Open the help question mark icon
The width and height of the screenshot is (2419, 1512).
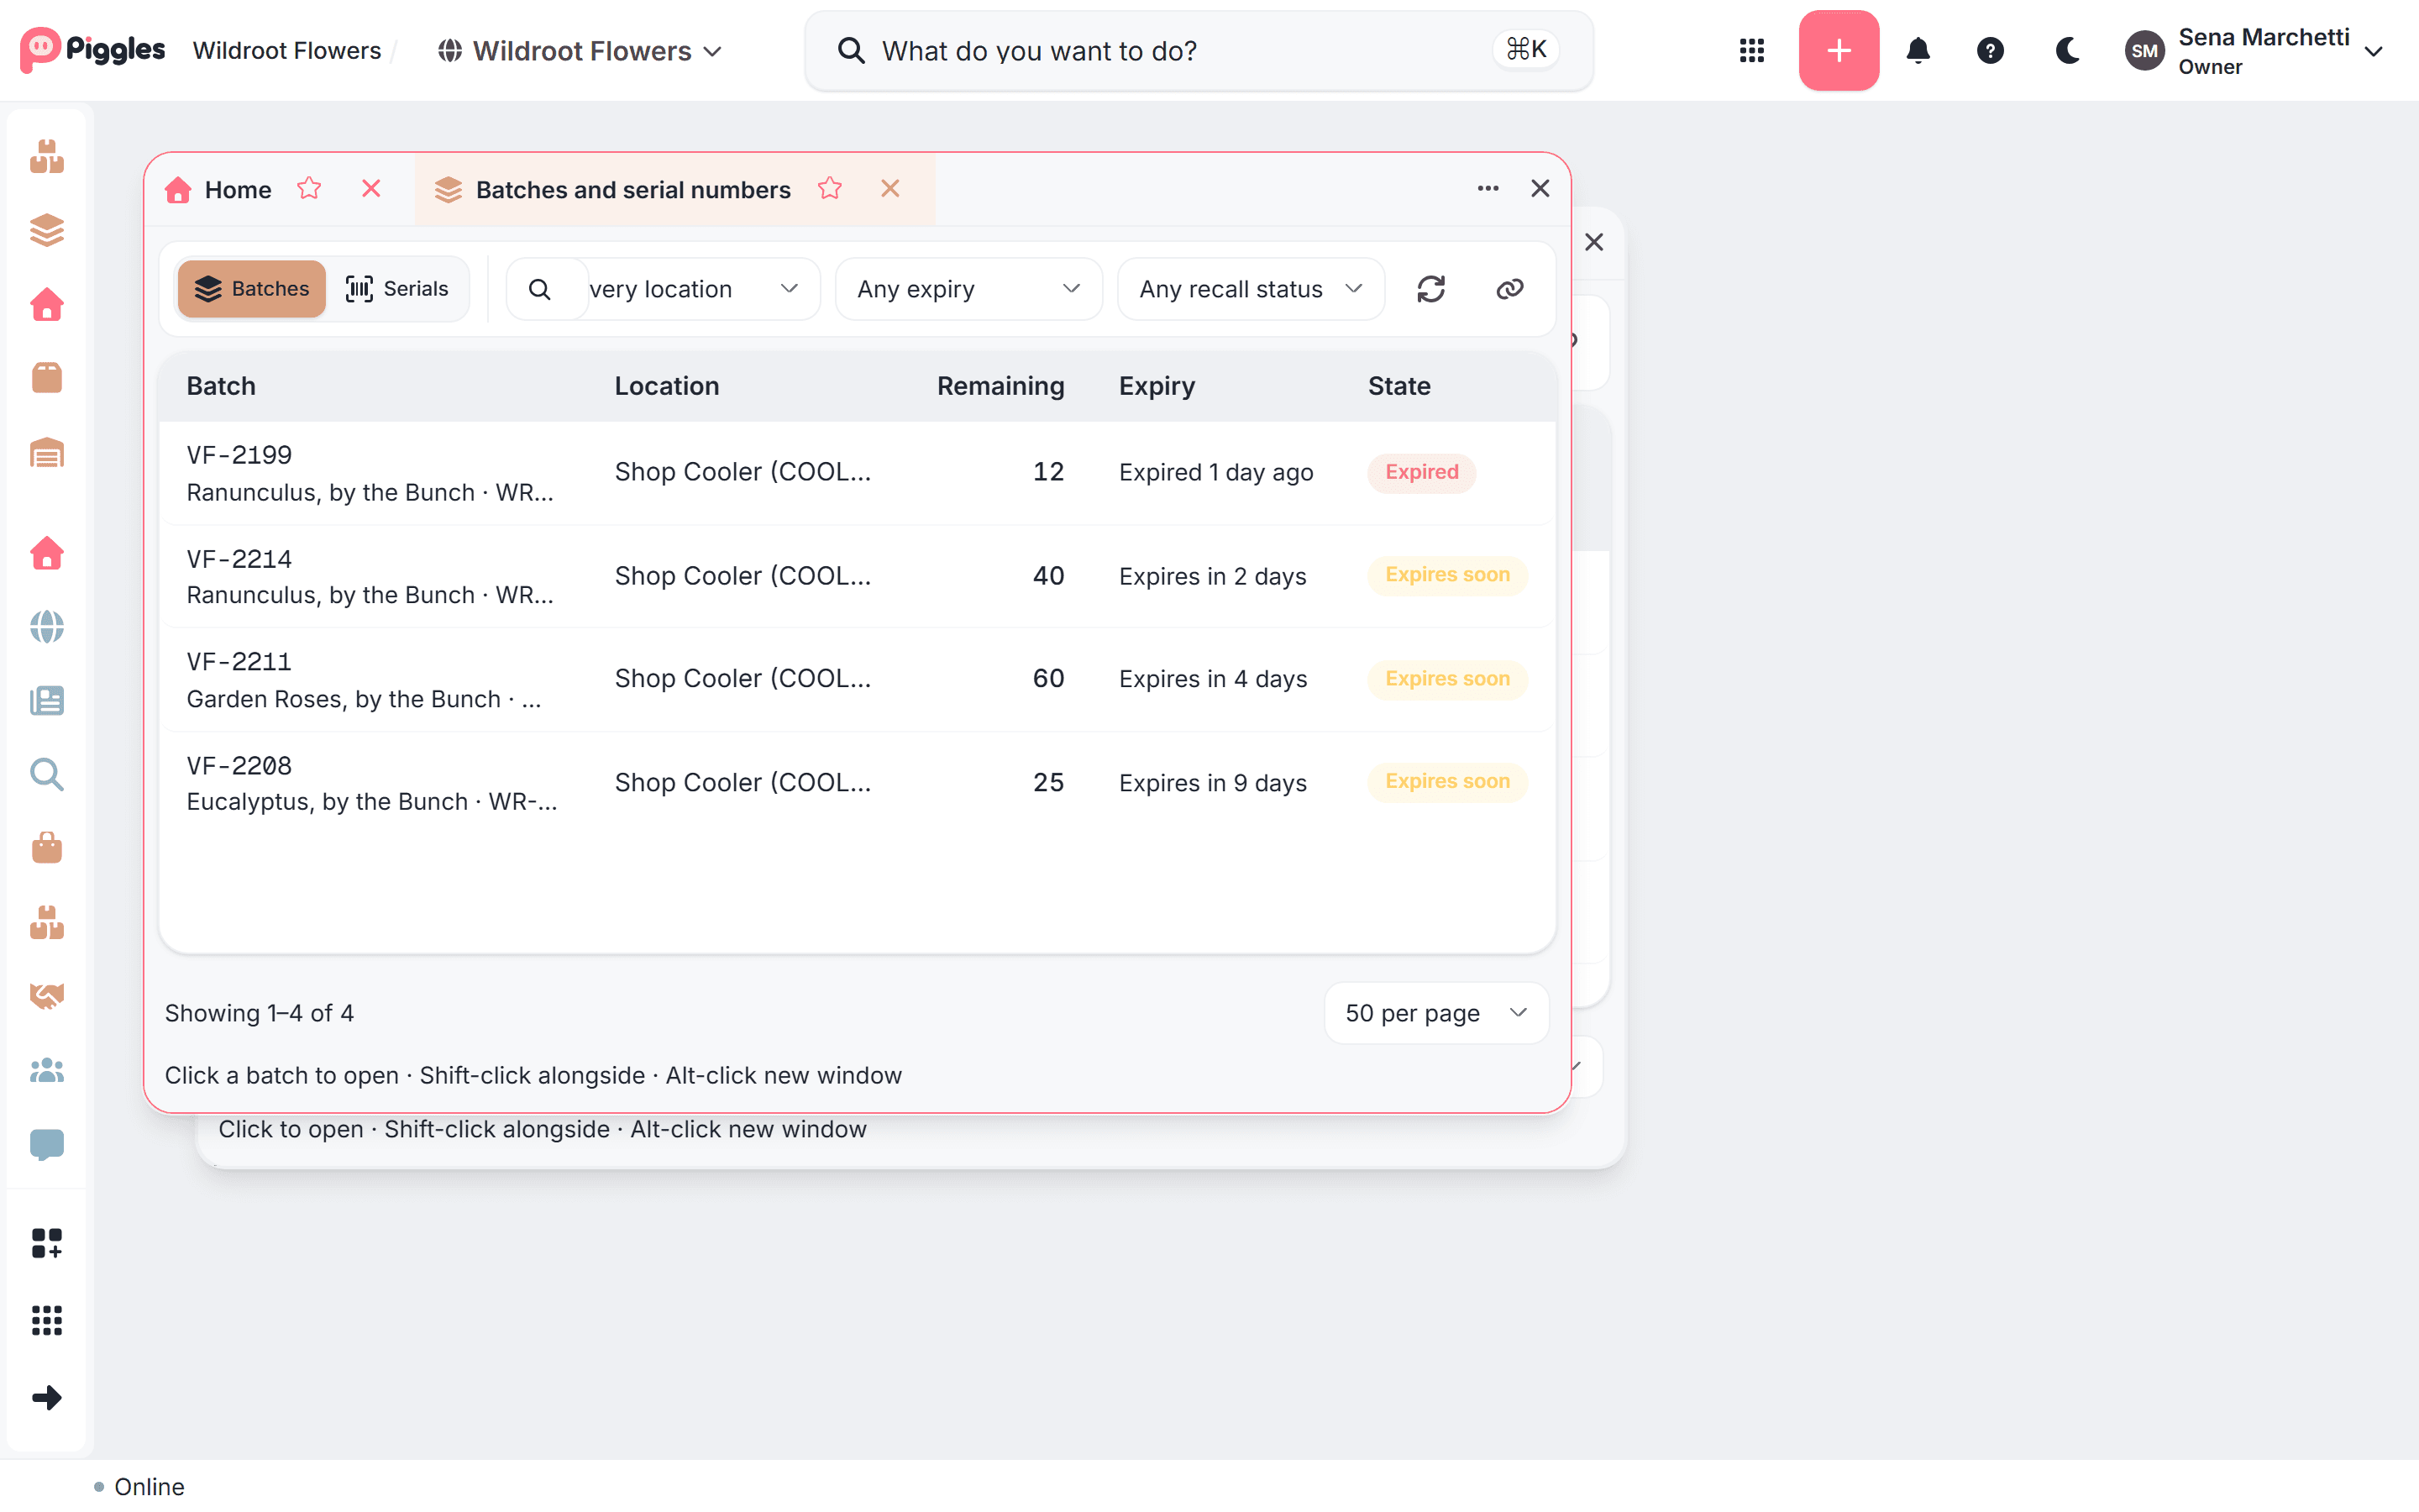1990,50
